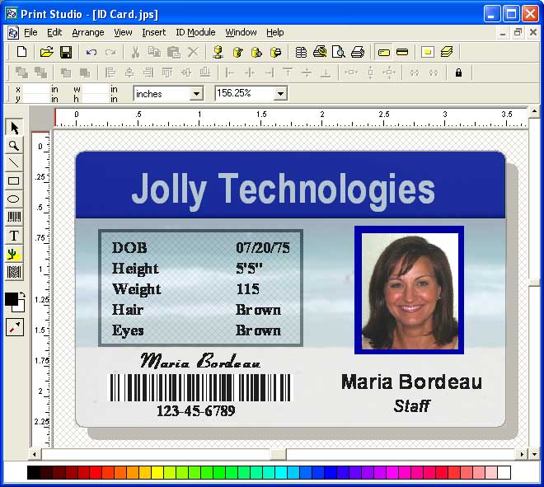Image resolution: width=544 pixels, height=487 pixels.
Task: Open the Help menu
Action: (x=275, y=32)
